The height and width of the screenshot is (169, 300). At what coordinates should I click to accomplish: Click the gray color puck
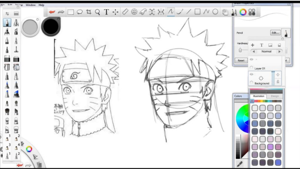tap(30, 27)
